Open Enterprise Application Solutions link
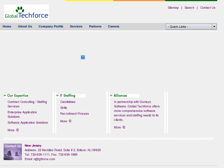 click(x=22, y=114)
